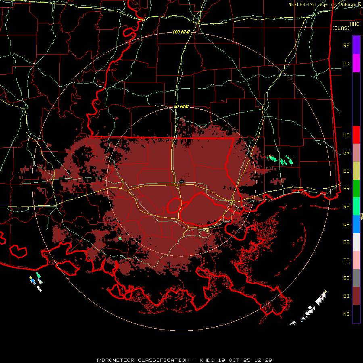The width and height of the screenshot is (363, 363).
Task: Click the multicolored echo cluster offshore southwest
Action: (36, 281)
